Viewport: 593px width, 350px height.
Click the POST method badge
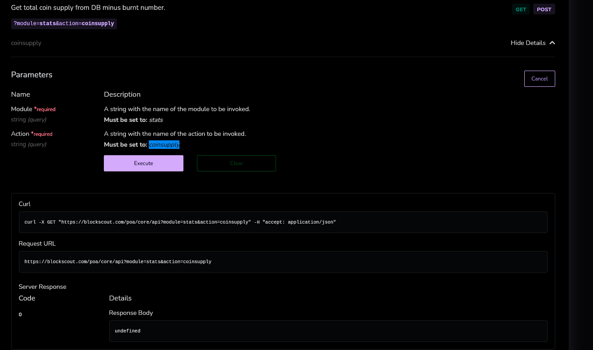point(544,9)
